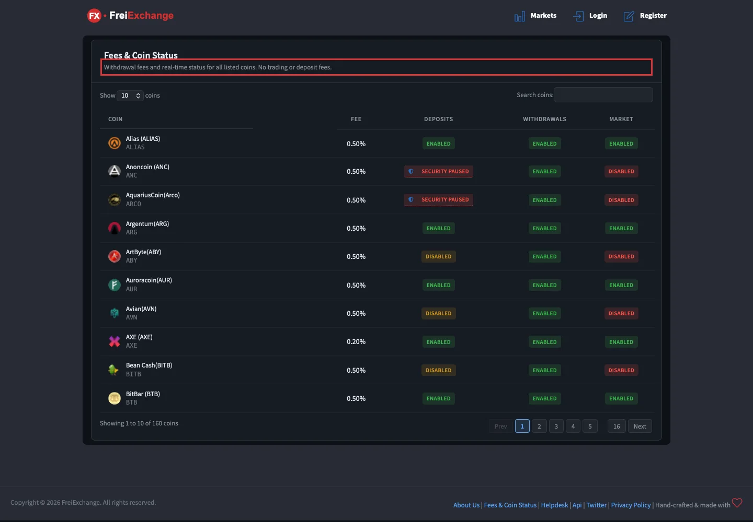Click the Anoncoin (ANC) coin icon
This screenshot has height=522, width=753.
[x=115, y=171]
